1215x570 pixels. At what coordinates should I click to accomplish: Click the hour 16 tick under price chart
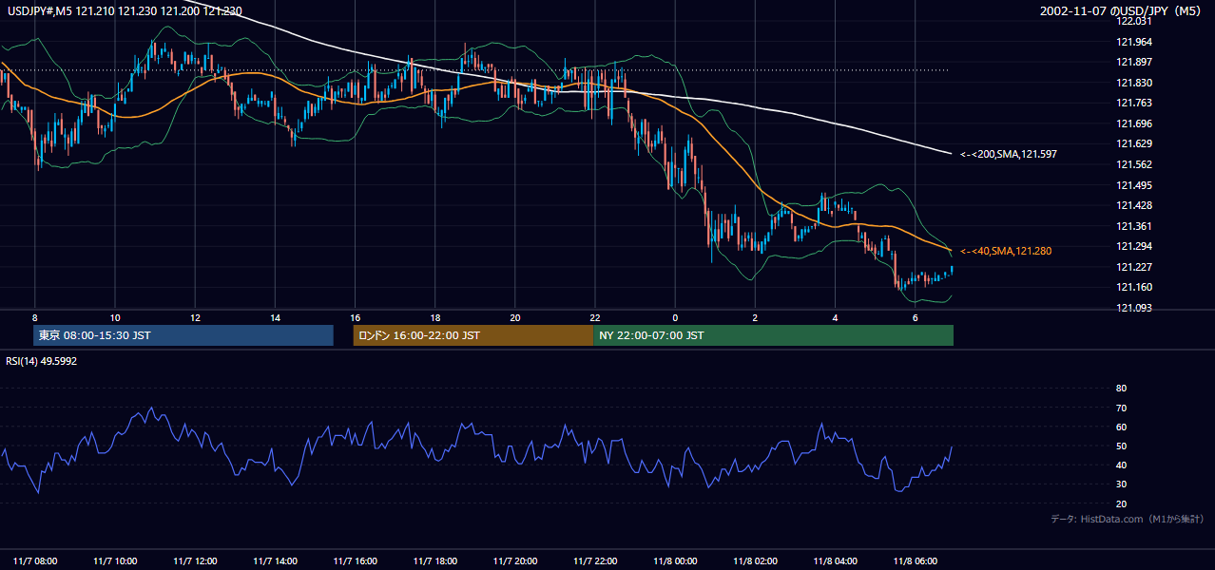[355, 317]
